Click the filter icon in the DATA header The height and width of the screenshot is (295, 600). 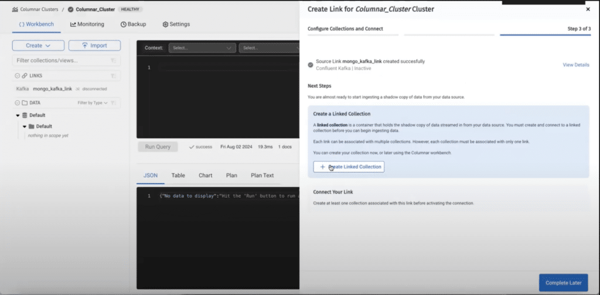(114, 103)
